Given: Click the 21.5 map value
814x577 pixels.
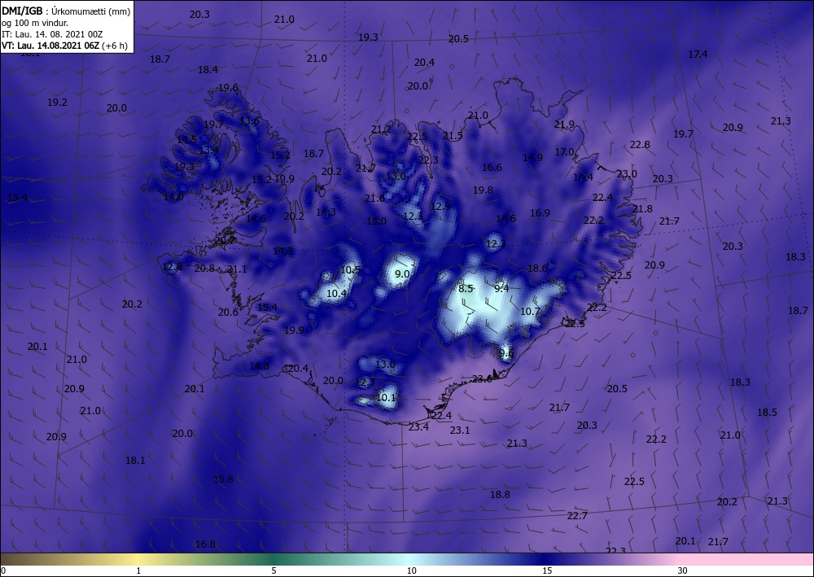Looking at the screenshot, I should point(453,135).
